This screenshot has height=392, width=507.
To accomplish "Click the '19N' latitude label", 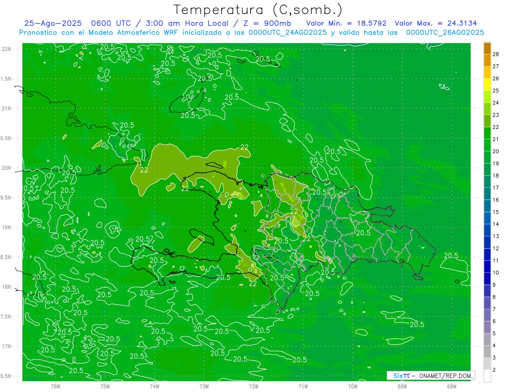I will [6, 227].
